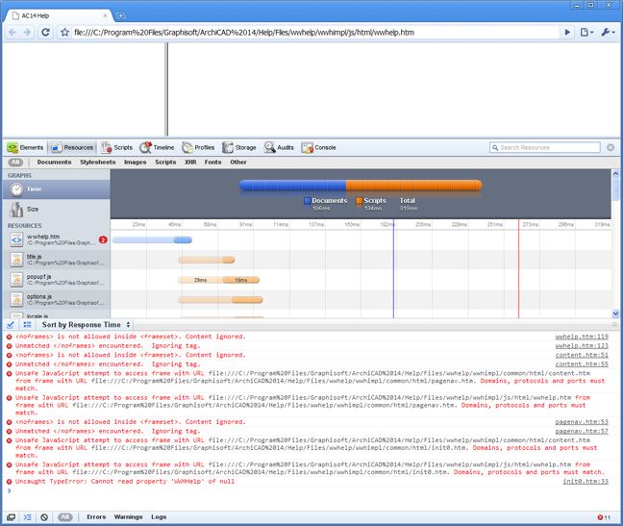Open the Scripts panel
This screenshot has width=623, height=526.
(117, 147)
